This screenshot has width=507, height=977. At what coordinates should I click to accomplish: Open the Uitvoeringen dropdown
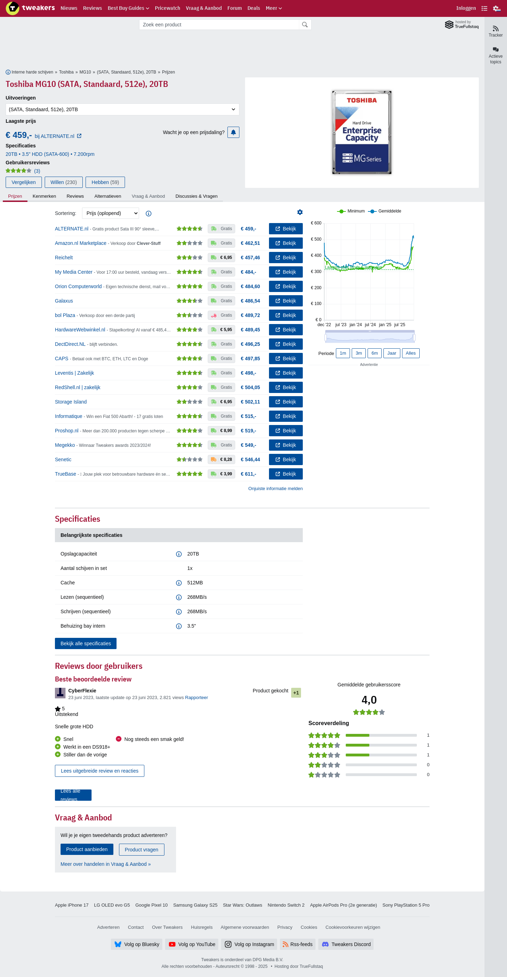(122, 110)
